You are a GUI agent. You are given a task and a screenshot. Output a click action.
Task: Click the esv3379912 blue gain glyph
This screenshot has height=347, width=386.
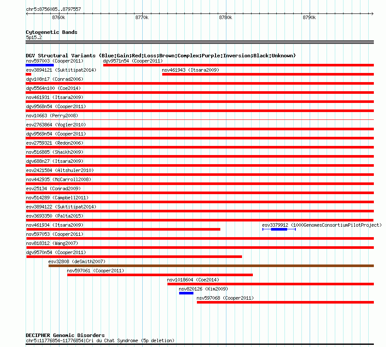(x=279, y=229)
